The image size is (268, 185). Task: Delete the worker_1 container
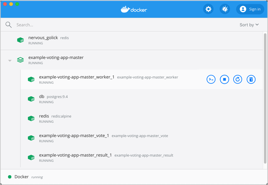pyautogui.click(x=251, y=79)
